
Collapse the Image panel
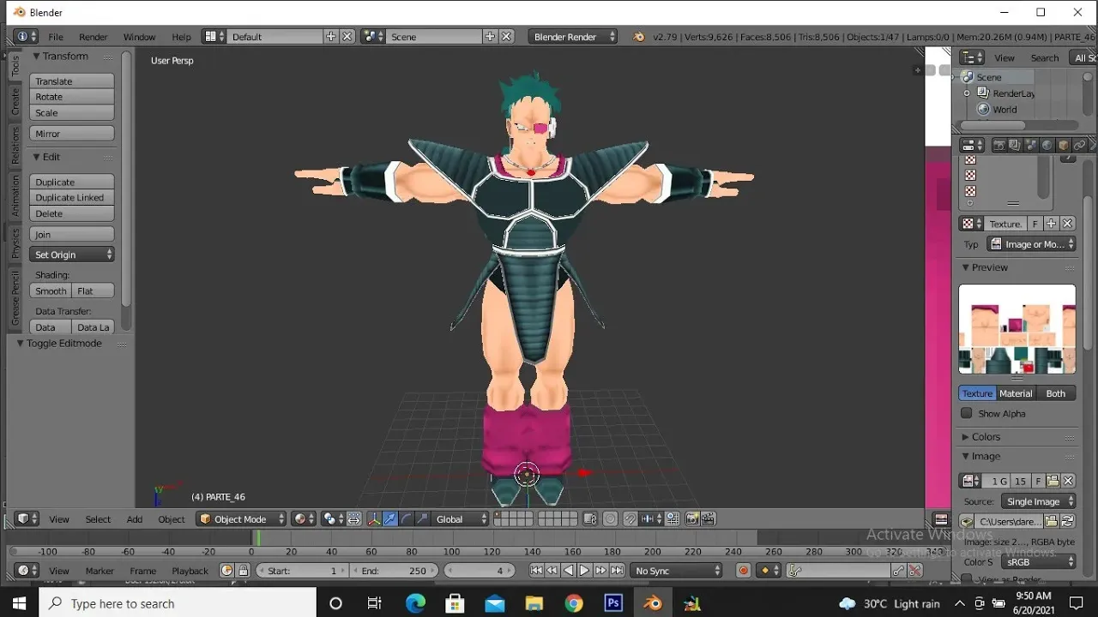(986, 457)
